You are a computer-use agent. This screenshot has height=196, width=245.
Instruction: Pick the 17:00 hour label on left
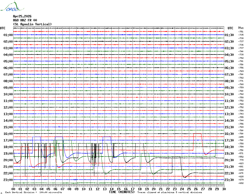(x=8, y=140)
